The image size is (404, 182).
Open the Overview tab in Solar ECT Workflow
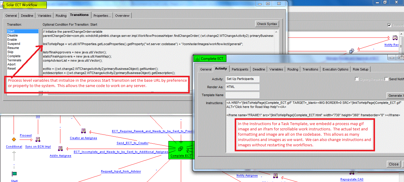(122, 15)
